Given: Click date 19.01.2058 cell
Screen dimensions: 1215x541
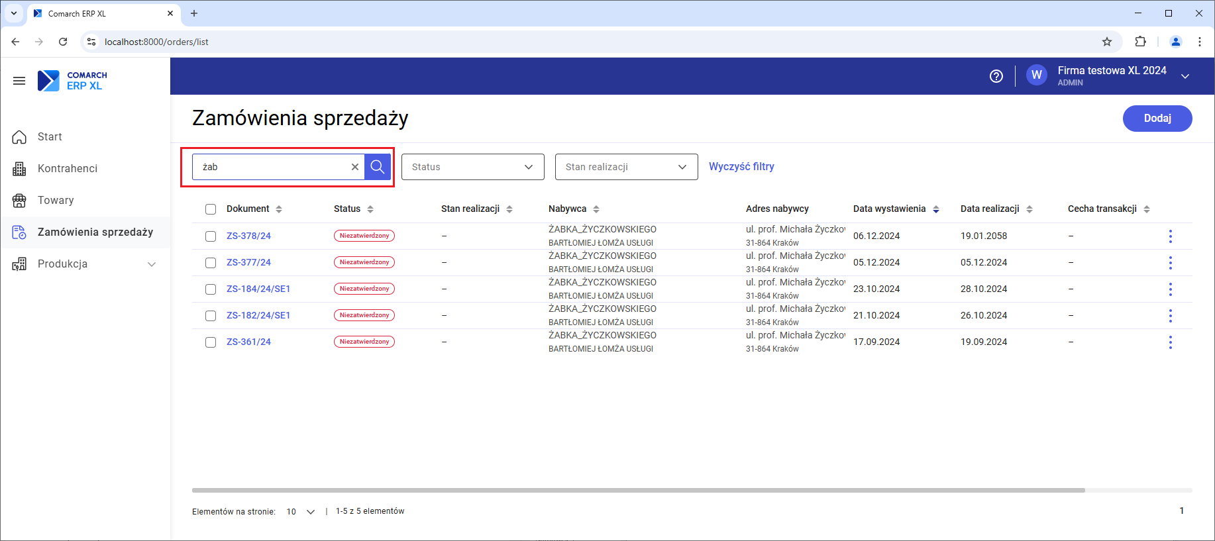Looking at the screenshot, I should [984, 236].
